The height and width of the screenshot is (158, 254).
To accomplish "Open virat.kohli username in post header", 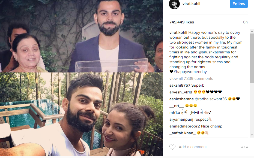I will (191, 4).
